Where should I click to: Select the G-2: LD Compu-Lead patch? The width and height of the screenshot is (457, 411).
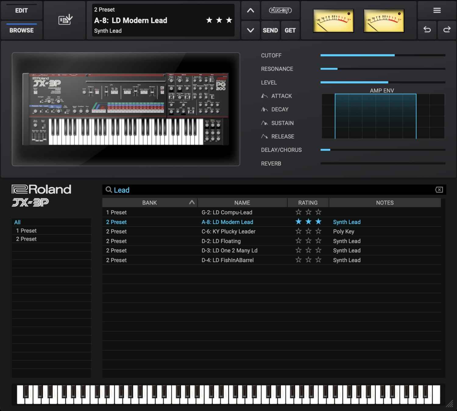click(x=227, y=212)
